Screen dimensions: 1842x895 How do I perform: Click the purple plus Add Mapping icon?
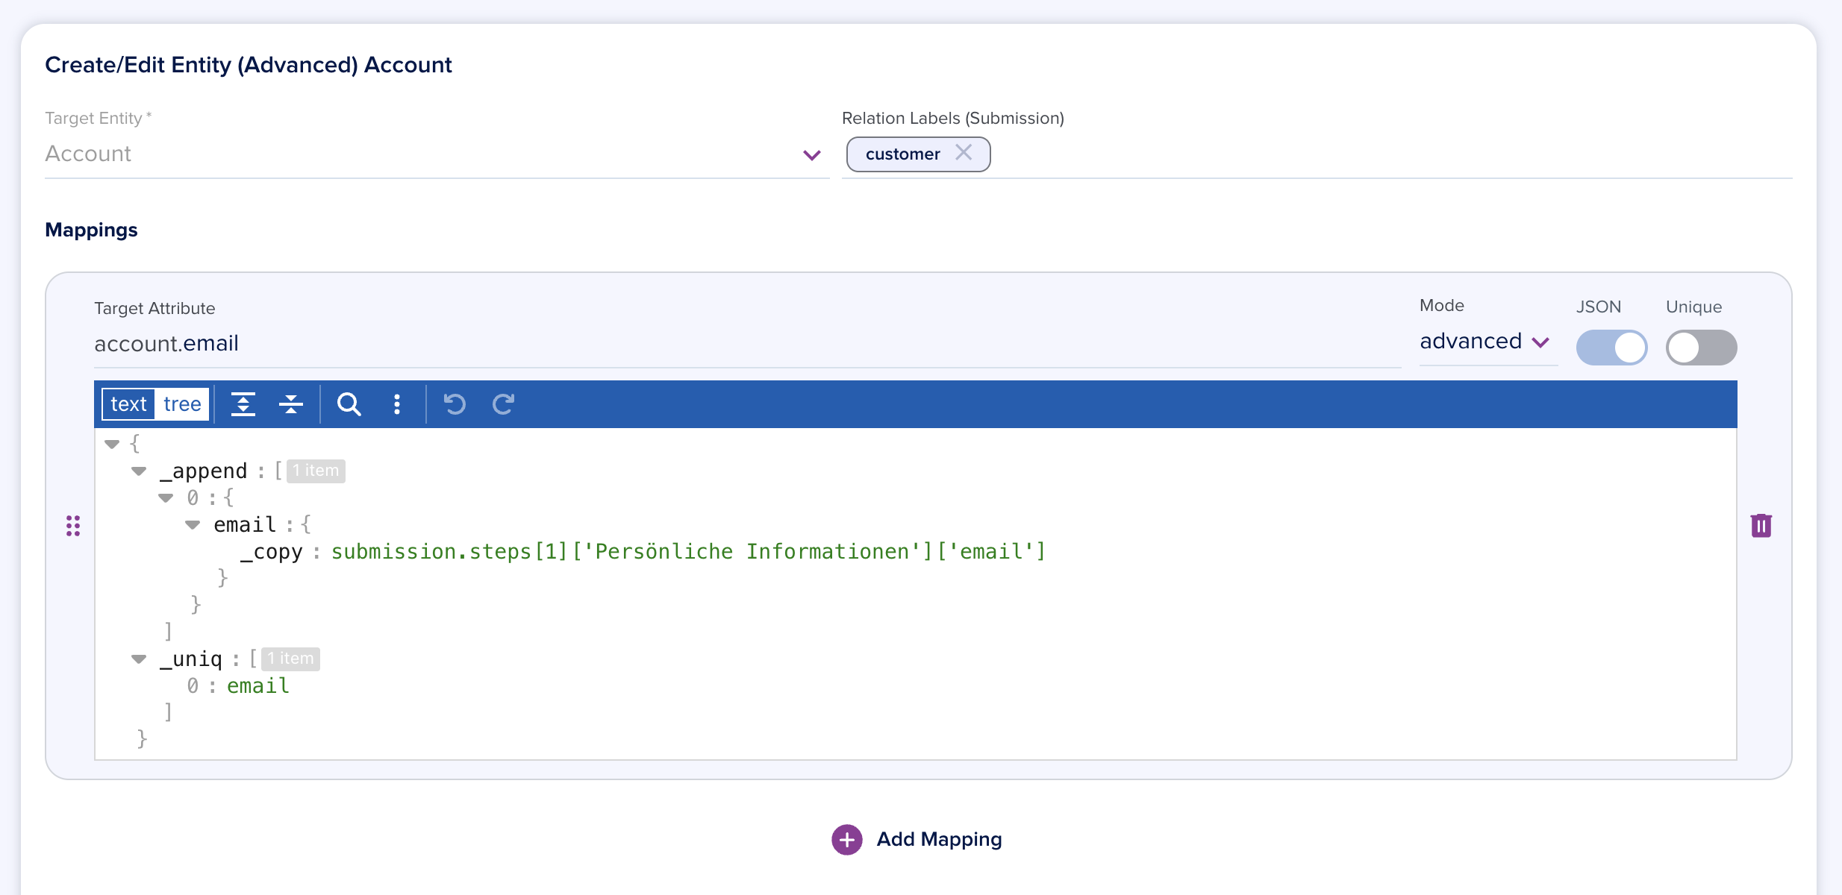point(846,840)
